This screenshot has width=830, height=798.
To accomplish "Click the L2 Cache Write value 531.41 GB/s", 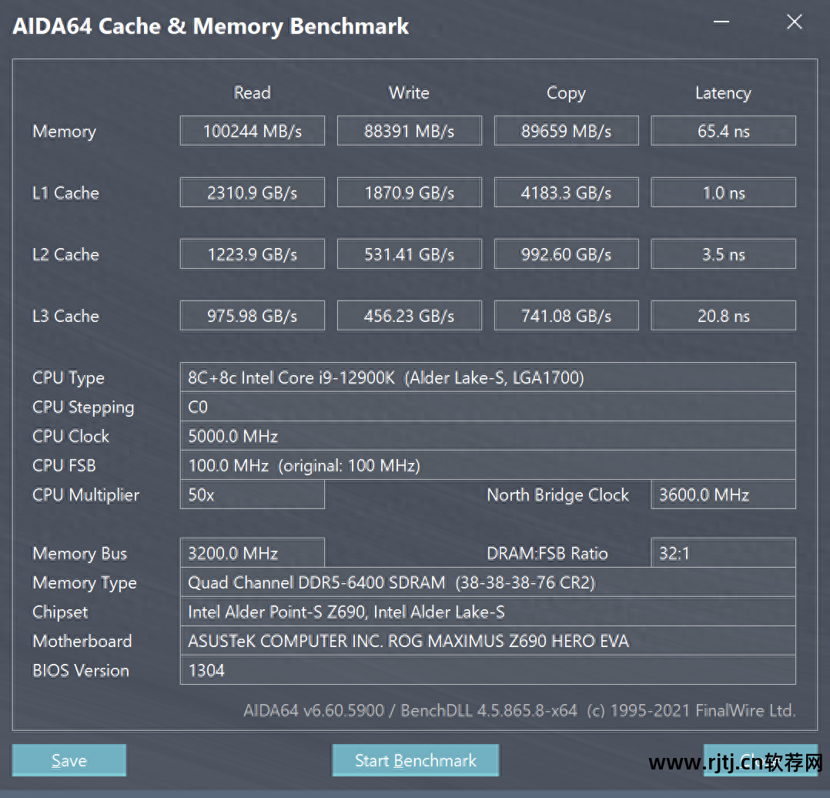I will (x=409, y=254).
